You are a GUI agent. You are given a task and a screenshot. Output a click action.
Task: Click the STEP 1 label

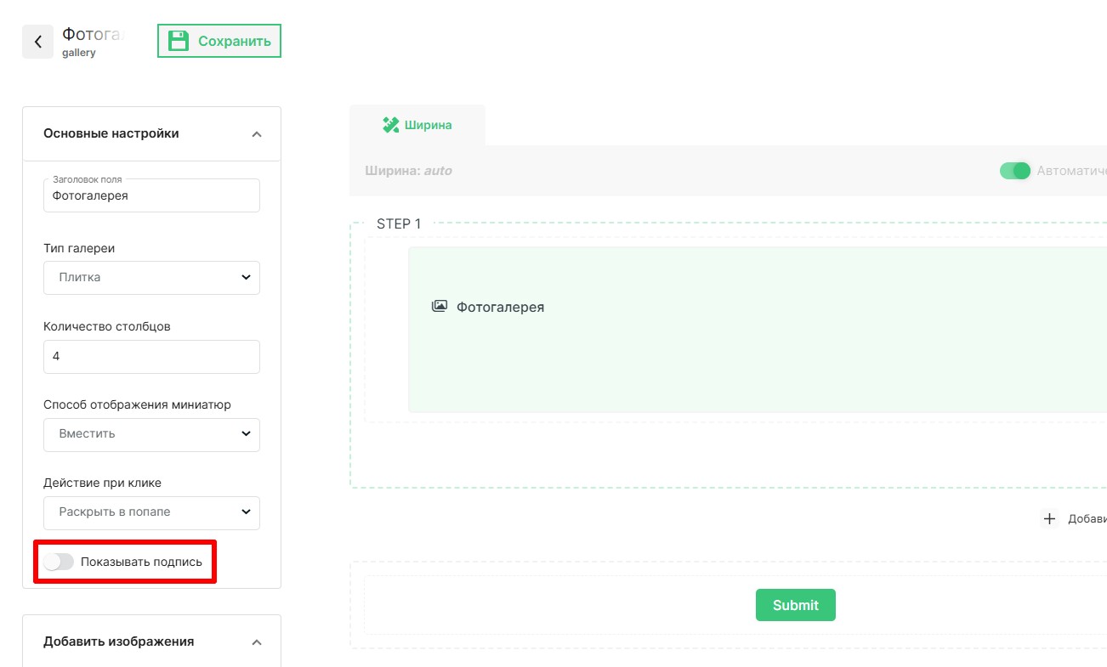tap(399, 224)
